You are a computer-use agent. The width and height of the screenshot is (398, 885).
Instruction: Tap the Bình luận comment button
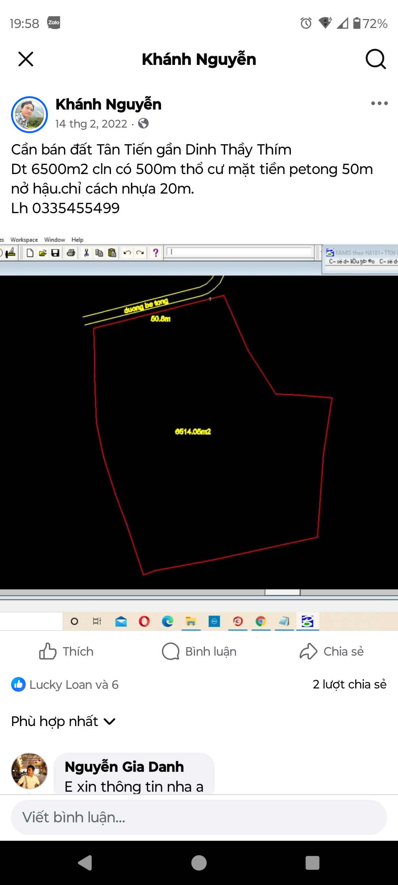coord(199,652)
